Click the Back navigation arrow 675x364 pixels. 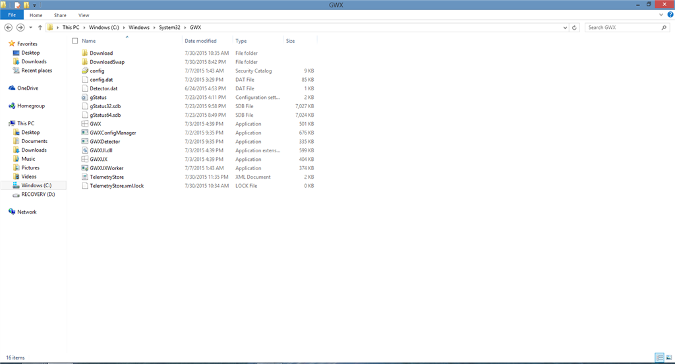coord(8,27)
